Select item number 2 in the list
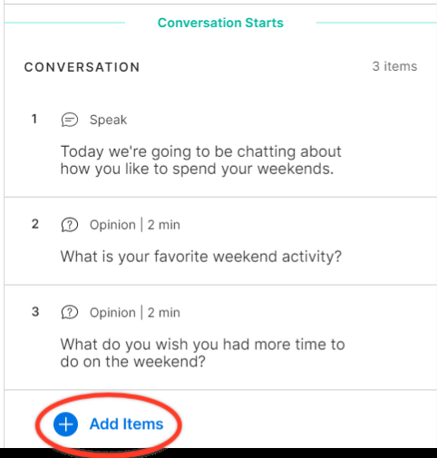Screen dimensions: 437x458 point(35,224)
